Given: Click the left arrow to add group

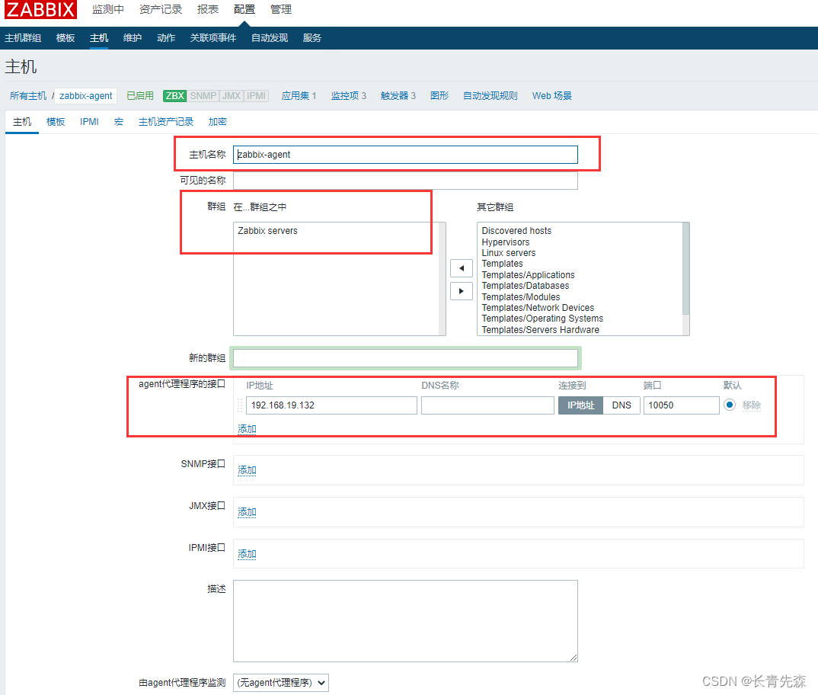Looking at the screenshot, I should pyautogui.click(x=461, y=268).
